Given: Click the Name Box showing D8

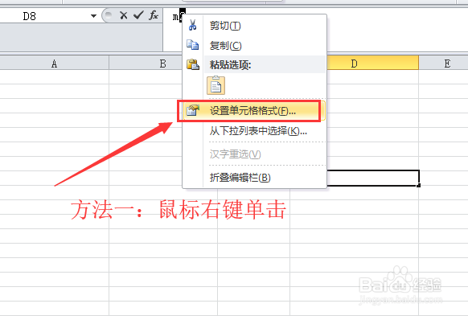Looking at the screenshot, I should pos(45,16).
